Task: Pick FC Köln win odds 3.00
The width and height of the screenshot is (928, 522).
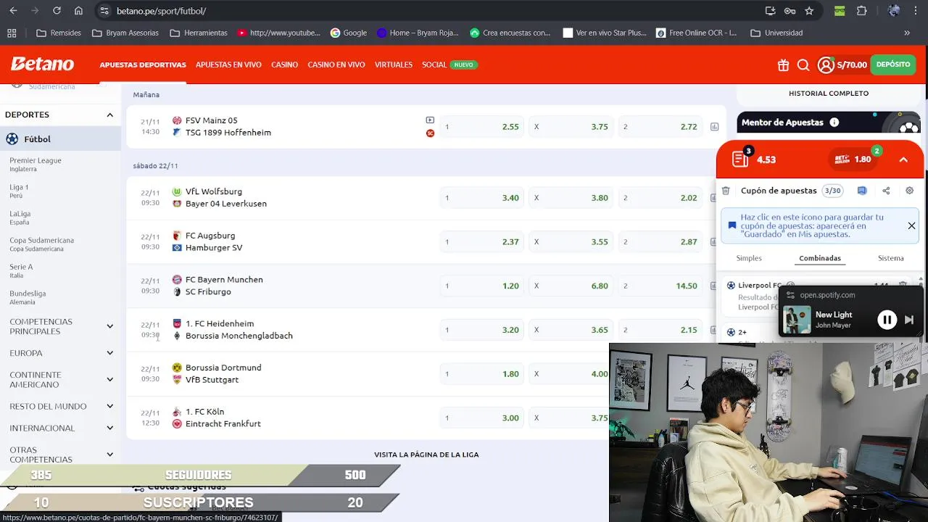Action: coord(481,418)
